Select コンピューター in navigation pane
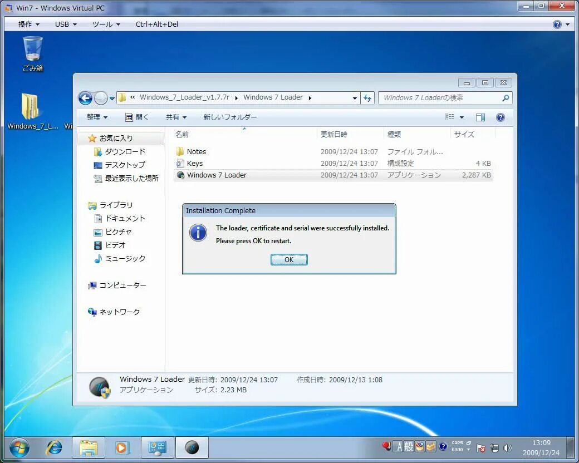The height and width of the screenshot is (463, 579). point(117,285)
